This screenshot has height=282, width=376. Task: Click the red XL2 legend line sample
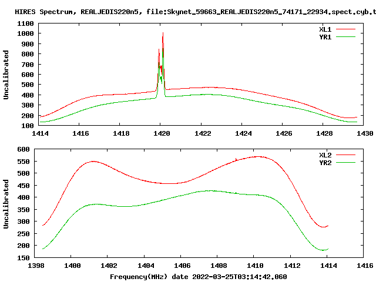pyautogui.click(x=345, y=155)
